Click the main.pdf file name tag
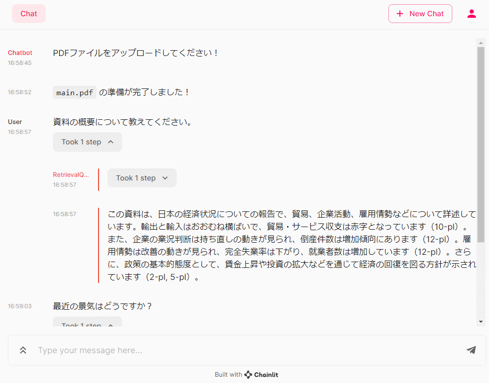Image resolution: width=489 pixels, height=383 pixels. tap(74, 93)
